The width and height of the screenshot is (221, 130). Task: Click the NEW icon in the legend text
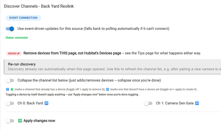[x=108, y=89]
